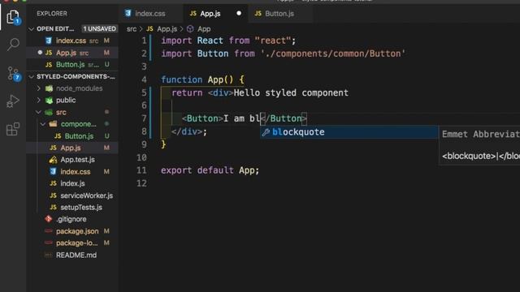520x292 pixels.
Task: Click the test flask icon beside App.test.js
Action: [53, 160]
